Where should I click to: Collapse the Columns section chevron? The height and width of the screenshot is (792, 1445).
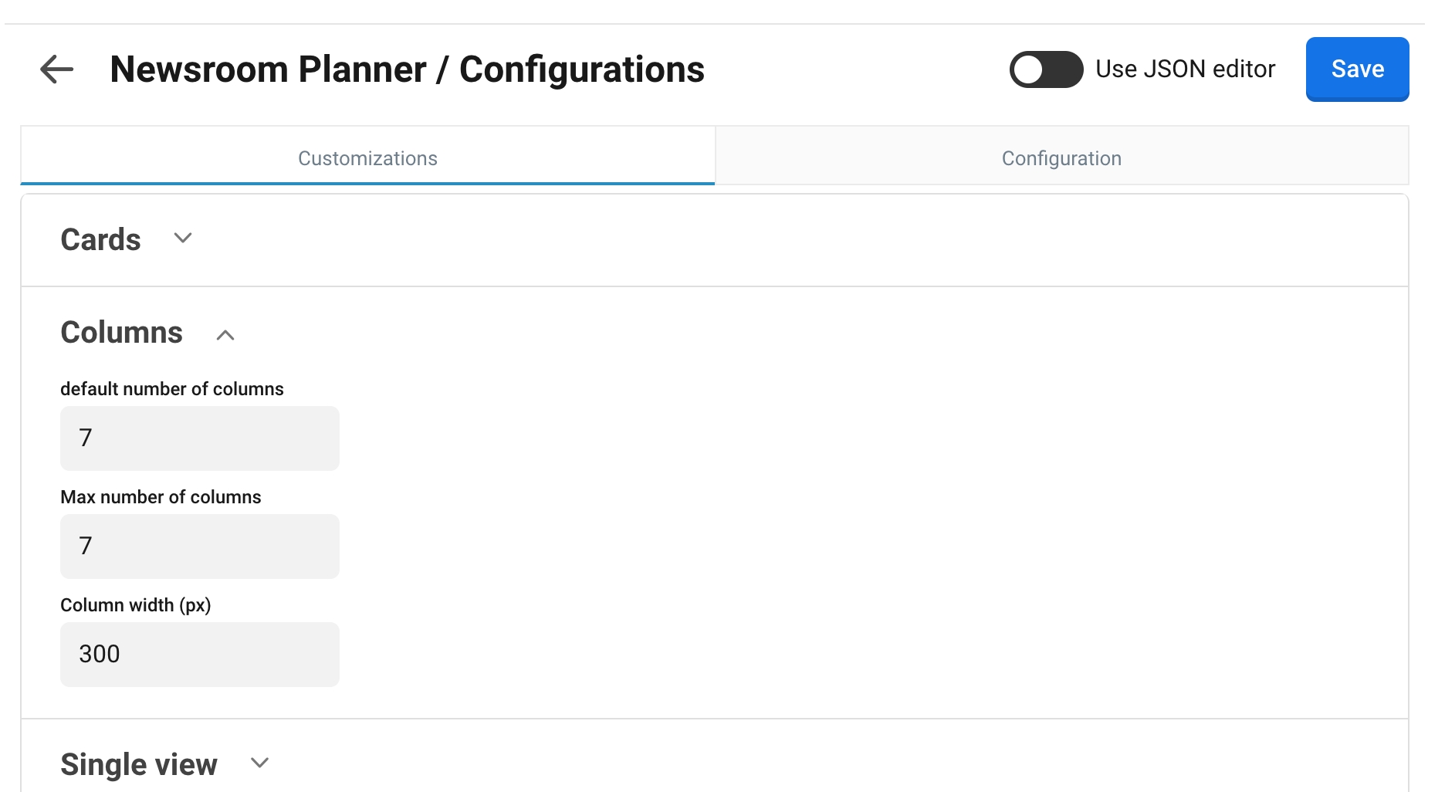click(225, 335)
